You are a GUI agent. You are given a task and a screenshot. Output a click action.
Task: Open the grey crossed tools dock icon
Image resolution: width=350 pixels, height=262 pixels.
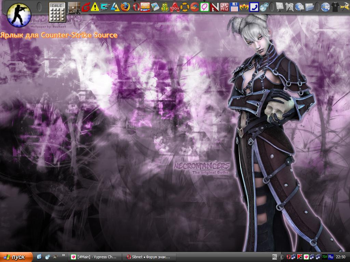(290, 7)
